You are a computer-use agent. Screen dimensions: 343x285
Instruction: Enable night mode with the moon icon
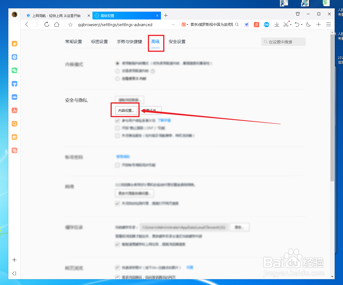(x=308, y=24)
